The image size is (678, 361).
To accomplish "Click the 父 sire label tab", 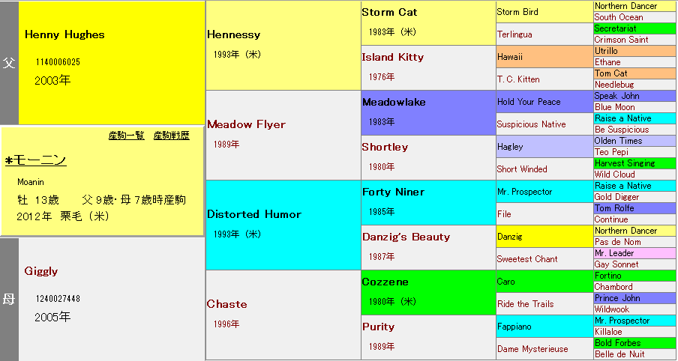I will click(x=9, y=63).
